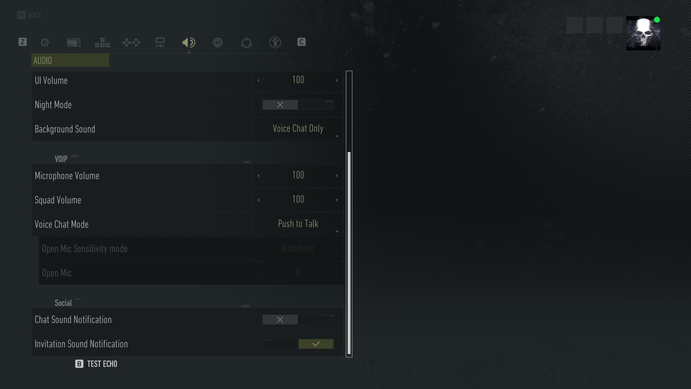Click the Audio settings icon in toolbar

point(189,42)
